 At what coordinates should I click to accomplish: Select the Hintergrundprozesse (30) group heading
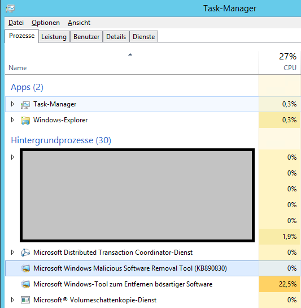(61, 140)
